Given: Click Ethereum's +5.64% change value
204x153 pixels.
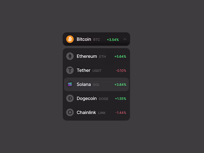Looking at the screenshot, I should (x=120, y=57).
